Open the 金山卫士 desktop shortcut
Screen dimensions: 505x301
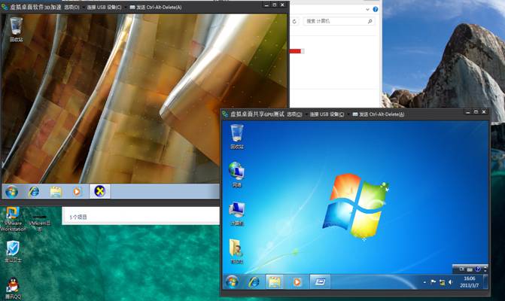[13, 250]
